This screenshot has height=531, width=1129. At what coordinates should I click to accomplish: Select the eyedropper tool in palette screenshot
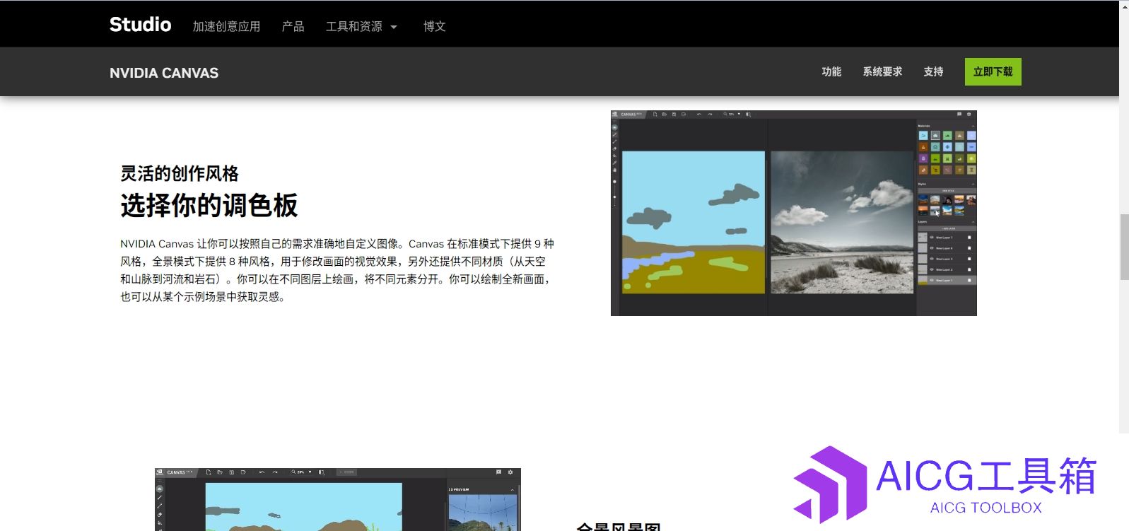(x=614, y=163)
